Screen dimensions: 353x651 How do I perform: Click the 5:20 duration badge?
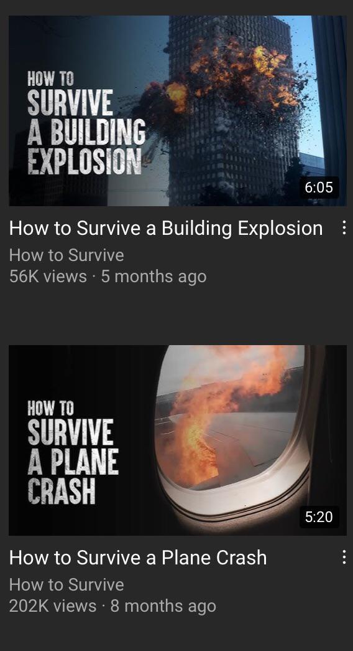click(319, 516)
